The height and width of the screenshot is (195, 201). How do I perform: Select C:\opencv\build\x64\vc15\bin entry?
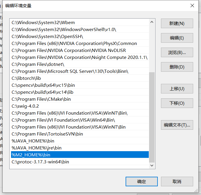pos(79,85)
